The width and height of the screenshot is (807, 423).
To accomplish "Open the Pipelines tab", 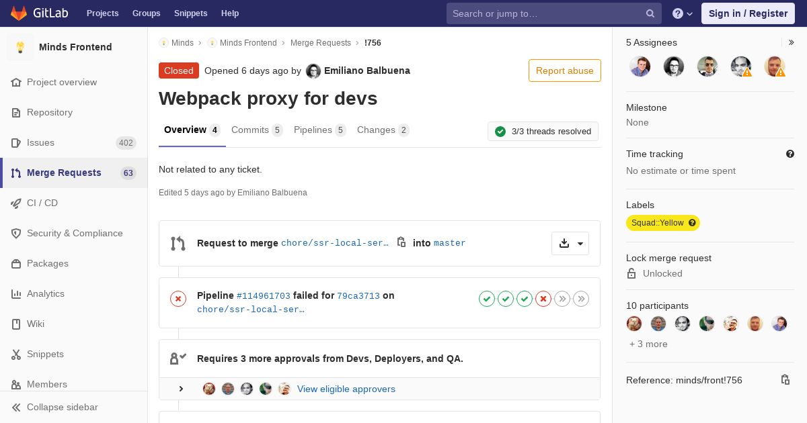I will click(x=319, y=130).
